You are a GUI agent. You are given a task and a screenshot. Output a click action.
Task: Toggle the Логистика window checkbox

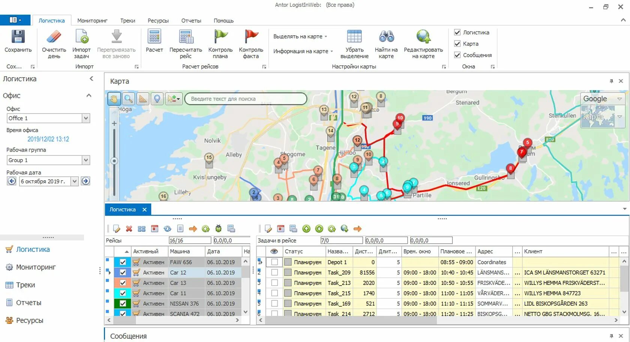coord(457,32)
